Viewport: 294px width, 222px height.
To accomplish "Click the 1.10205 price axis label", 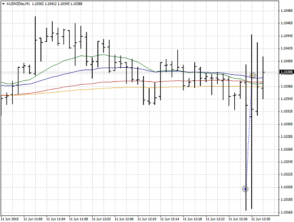I will click(x=287, y=187).
